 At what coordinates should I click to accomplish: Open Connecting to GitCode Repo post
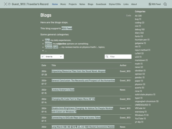[76, 118]
